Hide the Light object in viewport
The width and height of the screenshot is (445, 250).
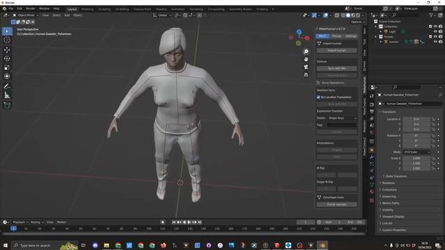[435, 31]
